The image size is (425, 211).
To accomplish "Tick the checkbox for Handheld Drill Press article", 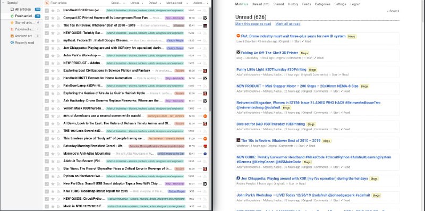I will pyautogui.click(x=47, y=10).
